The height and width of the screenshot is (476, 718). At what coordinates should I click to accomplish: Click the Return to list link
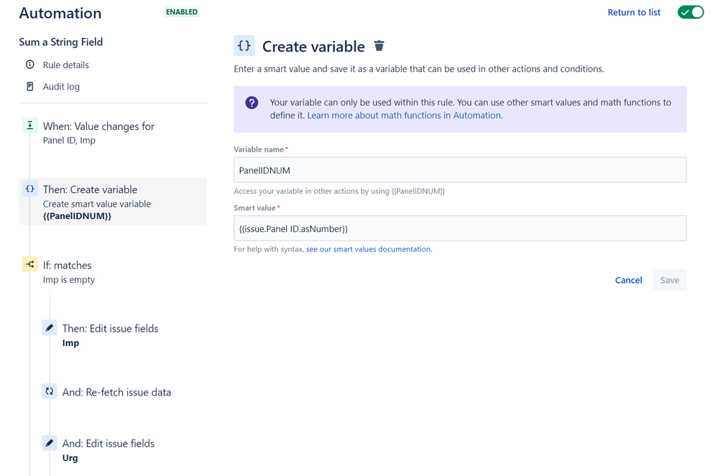click(634, 12)
